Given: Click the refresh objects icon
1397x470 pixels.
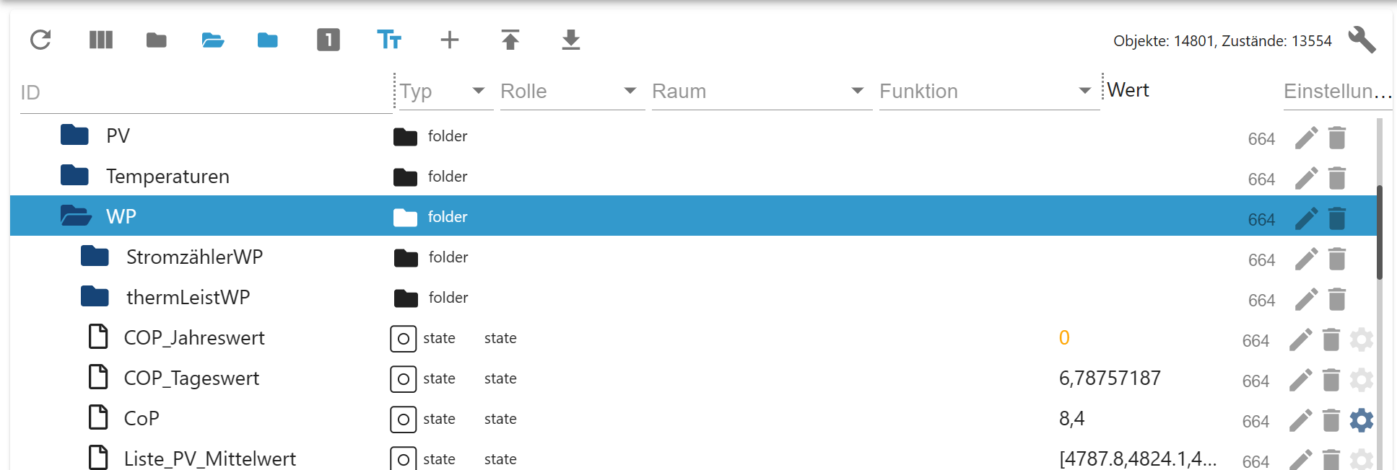Looking at the screenshot, I should (40, 40).
